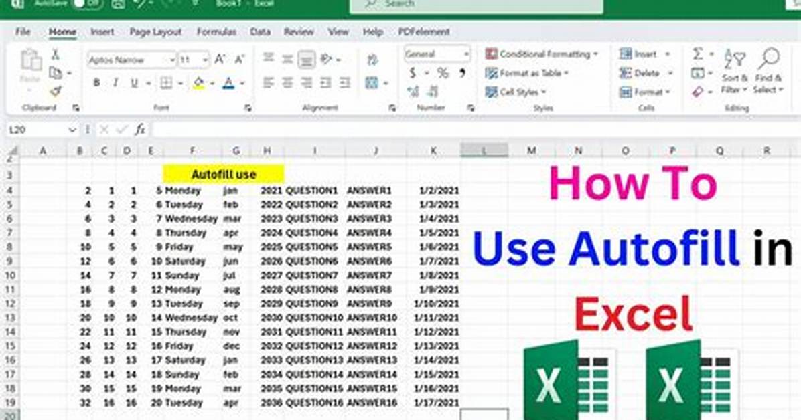
Task: Click the Clear eraser icon
Action: pos(698,92)
